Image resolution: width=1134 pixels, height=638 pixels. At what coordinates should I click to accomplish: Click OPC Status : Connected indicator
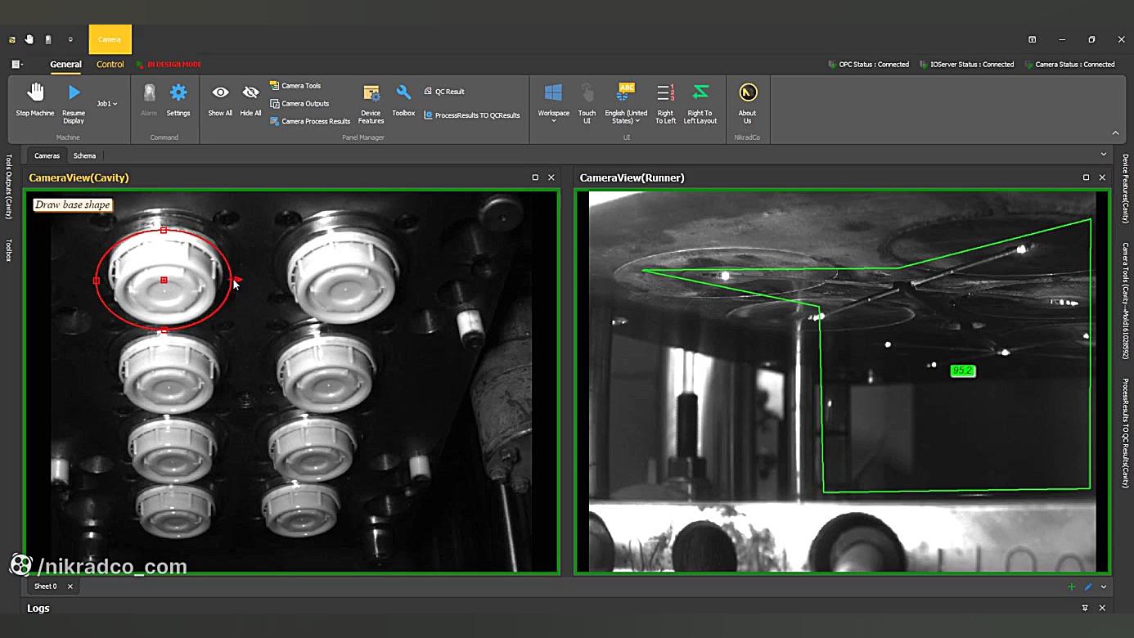(x=869, y=65)
